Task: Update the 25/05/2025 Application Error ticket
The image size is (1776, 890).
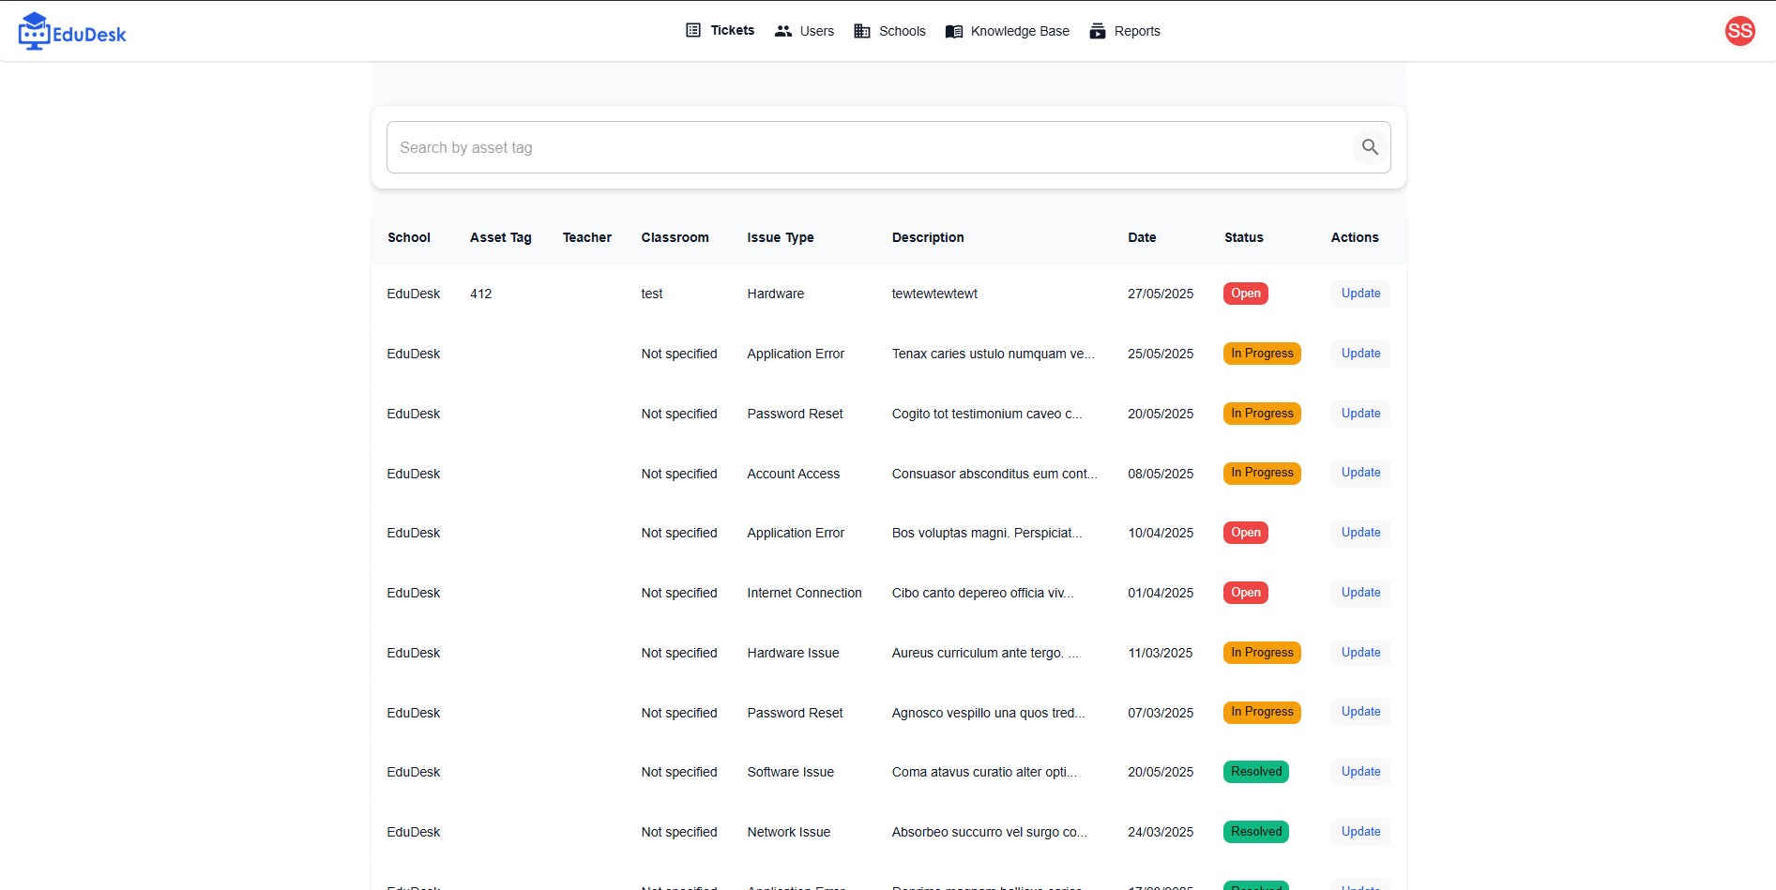Action: tap(1360, 354)
